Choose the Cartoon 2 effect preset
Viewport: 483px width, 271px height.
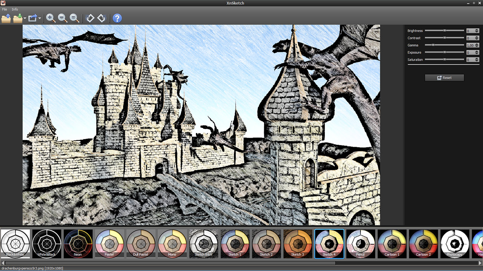(x=424, y=244)
